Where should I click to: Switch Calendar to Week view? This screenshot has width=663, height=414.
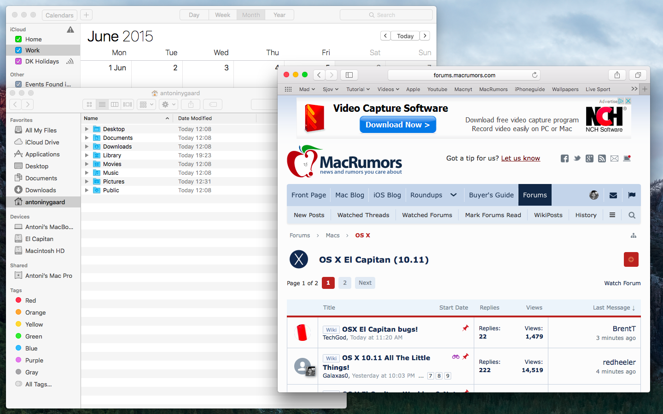223,15
